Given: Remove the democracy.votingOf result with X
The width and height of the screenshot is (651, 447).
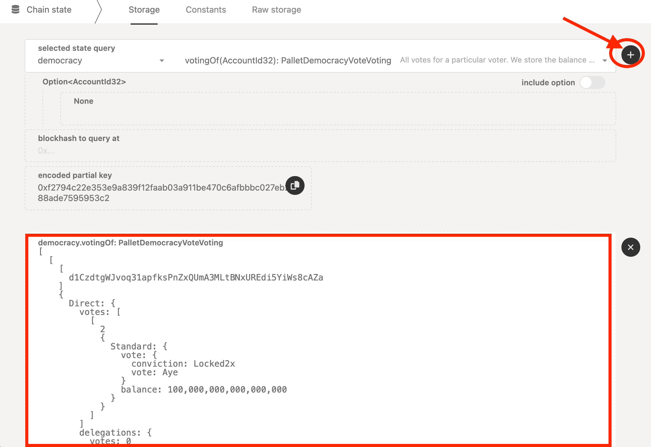Looking at the screenshot, I should click(x=630, y=247).
